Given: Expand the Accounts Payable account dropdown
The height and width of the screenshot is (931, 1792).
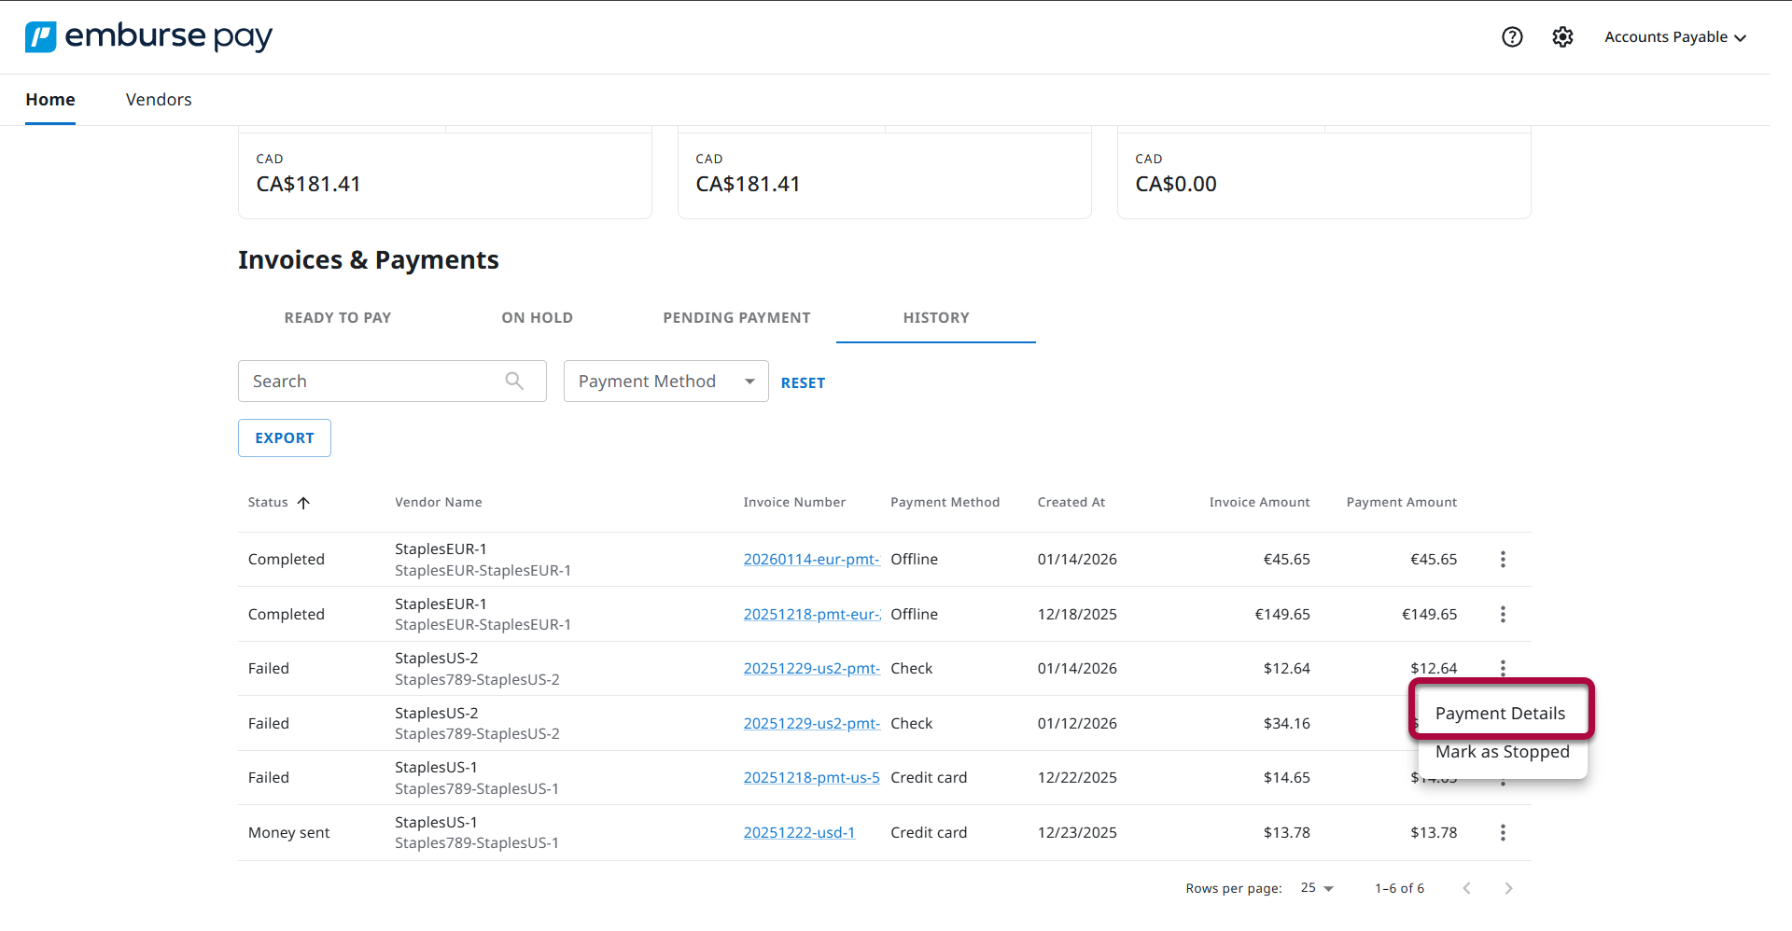Looking at the screenshot, I should click(1674, 37).
